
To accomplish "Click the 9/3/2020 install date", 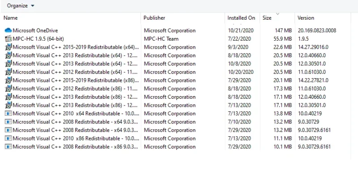I will pos(238,47).
